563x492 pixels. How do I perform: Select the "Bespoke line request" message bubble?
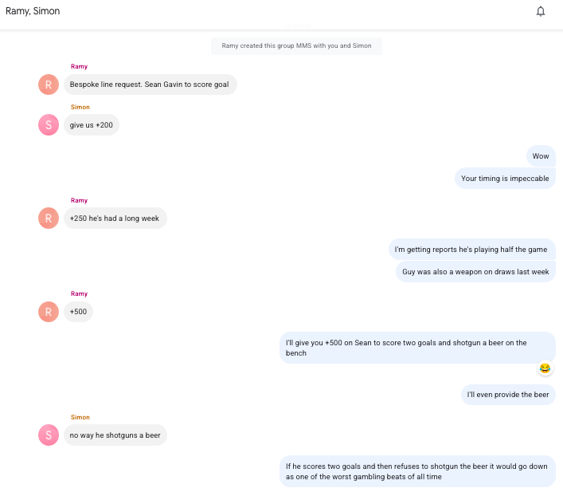pyautogui.click(x=149, y=85)
